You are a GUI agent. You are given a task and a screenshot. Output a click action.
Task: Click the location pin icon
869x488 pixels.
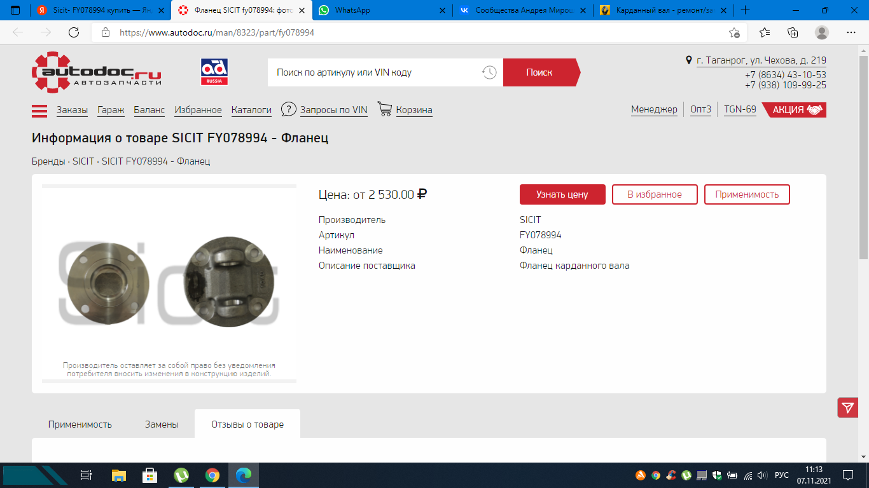pos(689,60)
